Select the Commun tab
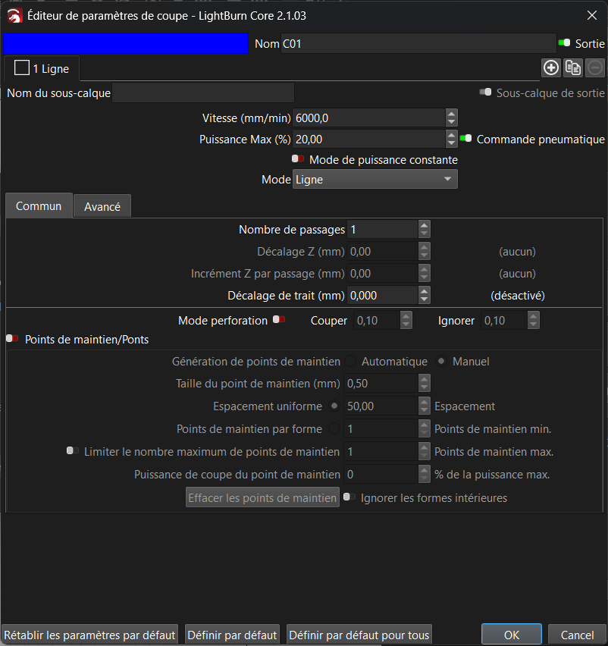608x646 pixels. (39, 205)
